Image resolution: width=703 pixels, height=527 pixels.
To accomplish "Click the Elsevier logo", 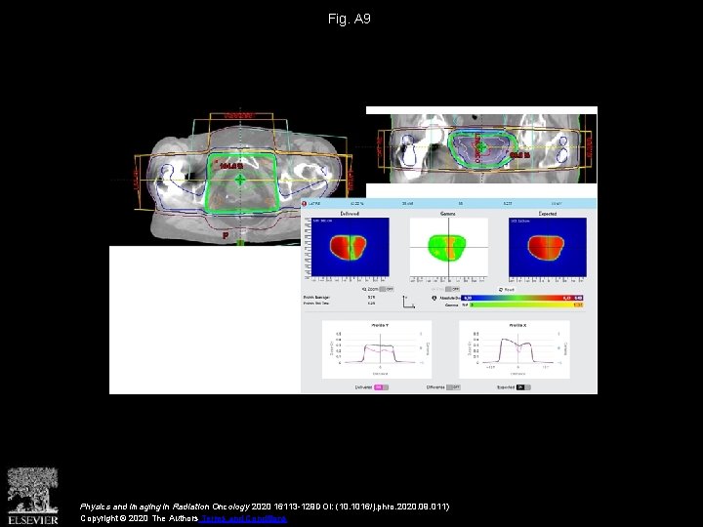I will 33,496.
